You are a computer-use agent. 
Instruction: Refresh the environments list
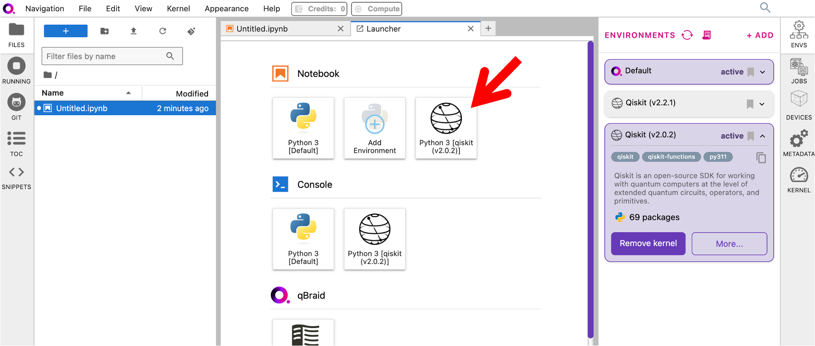pyautogui.click(x=687, y=35)
